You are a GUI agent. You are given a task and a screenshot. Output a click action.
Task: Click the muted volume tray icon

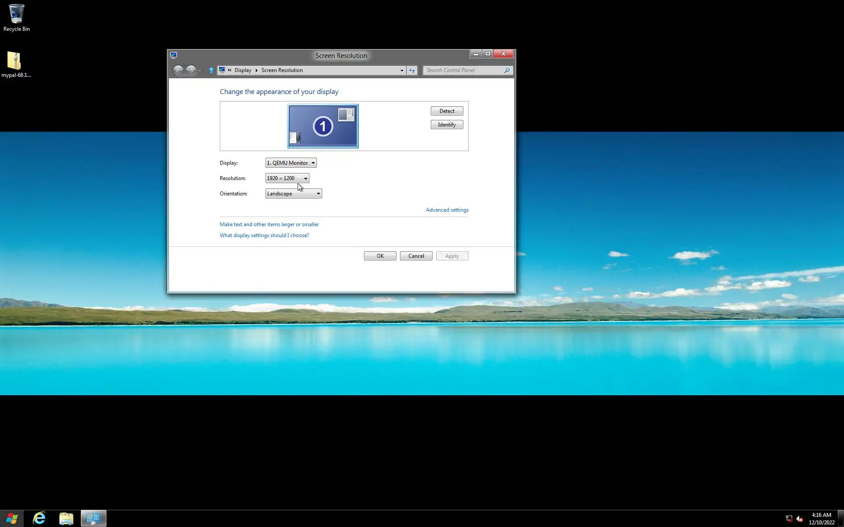pyautogui.click(x=800, y=519)
